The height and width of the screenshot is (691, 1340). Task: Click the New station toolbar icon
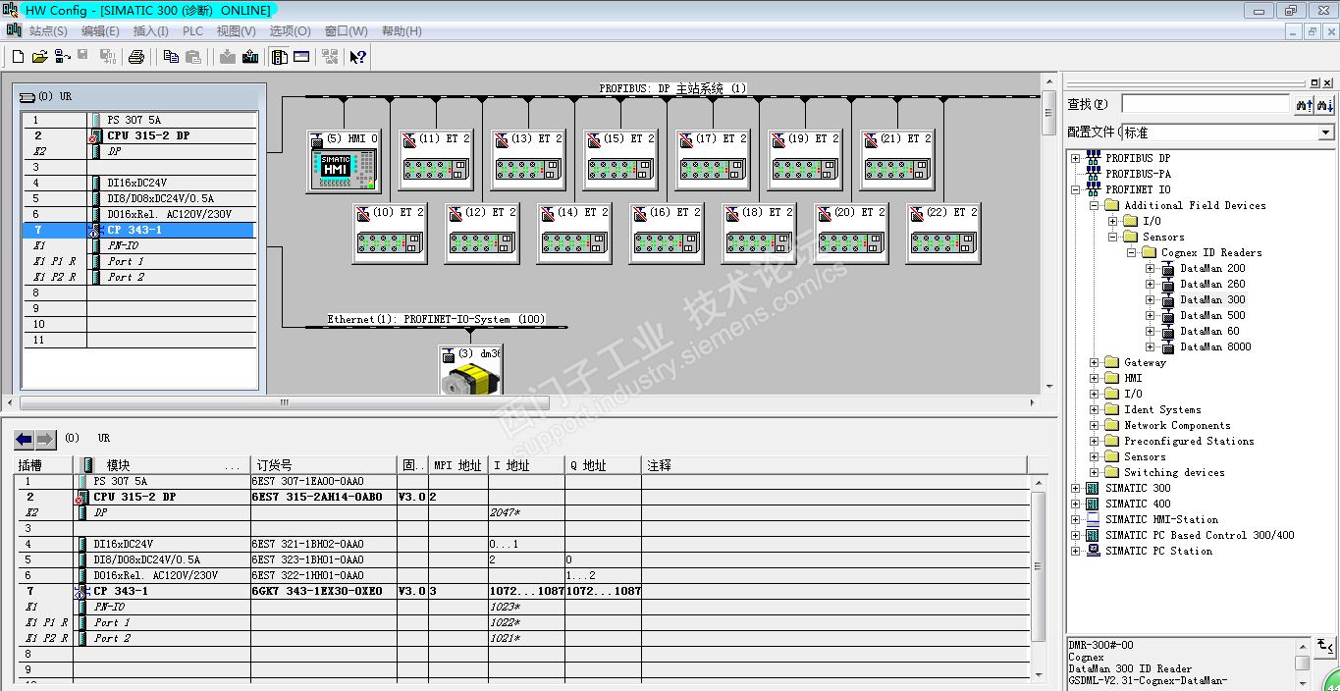pyautogui.click(x=18, y=57)
